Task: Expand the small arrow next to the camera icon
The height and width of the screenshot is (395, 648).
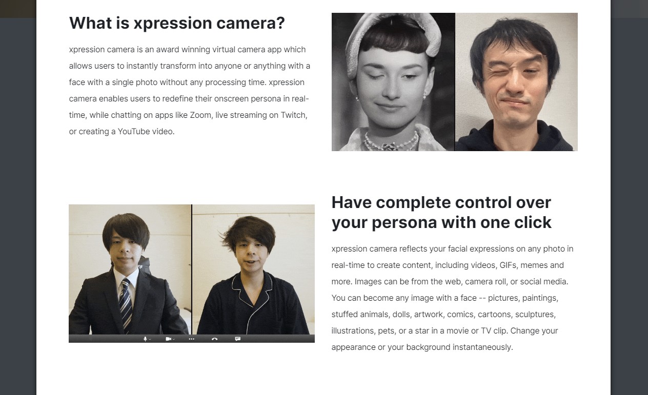Action: pyautogui.click(x=174, y=339)
